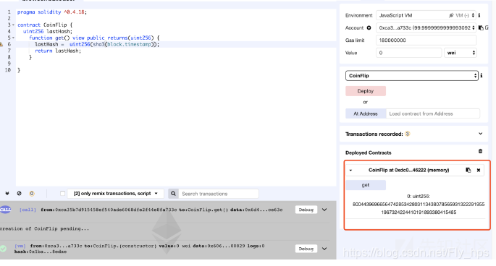Screen dimensions: 496x266
Task: Open the Account selection dropdown
Action: (426, 27)
